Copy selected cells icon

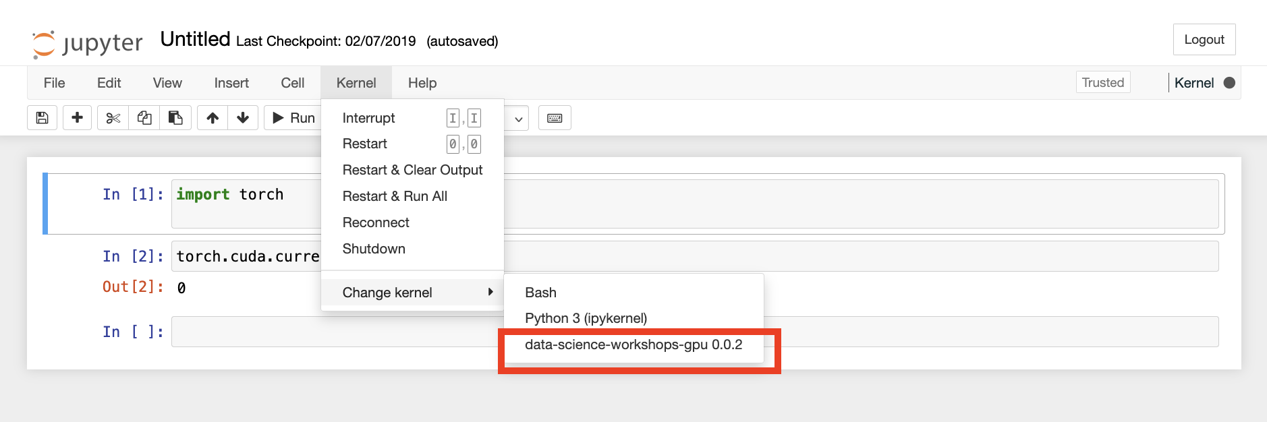[x=144, y=118]
